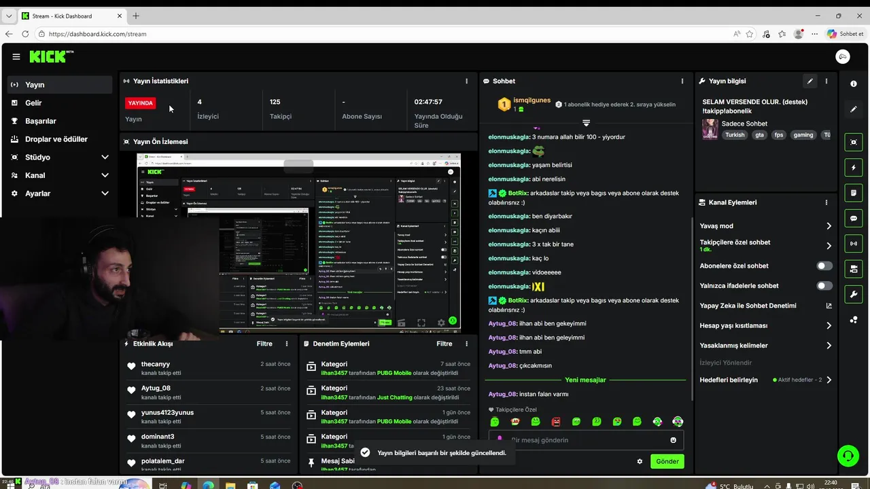
Task: Click the 5°C Bulutlu weather widget
Action: [729, 486]
